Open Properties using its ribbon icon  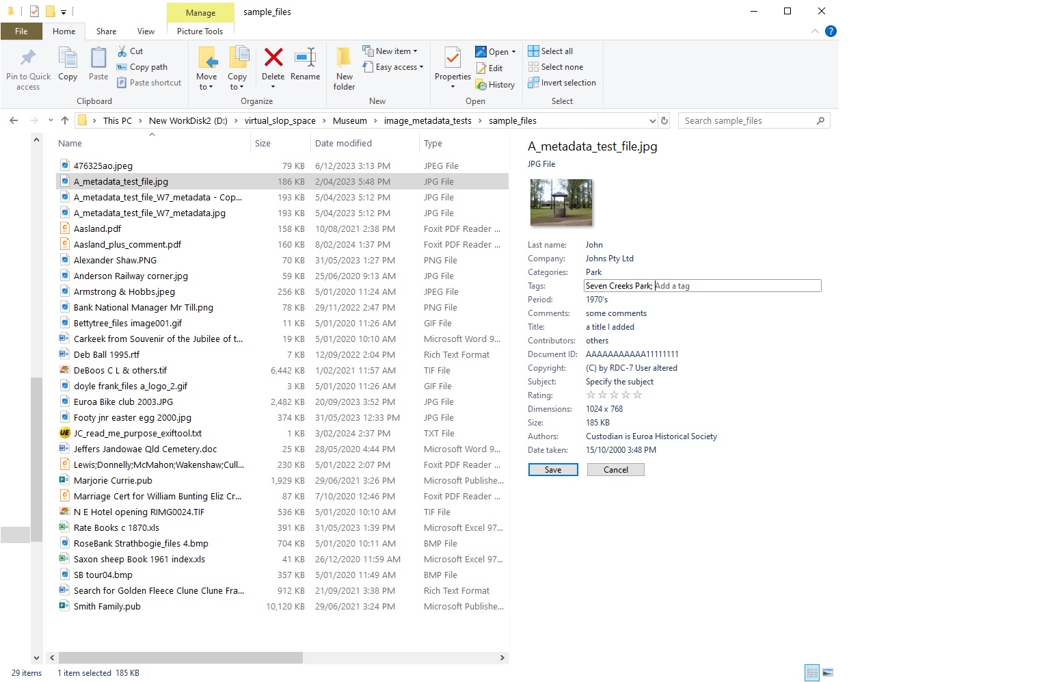coord(452,65)
